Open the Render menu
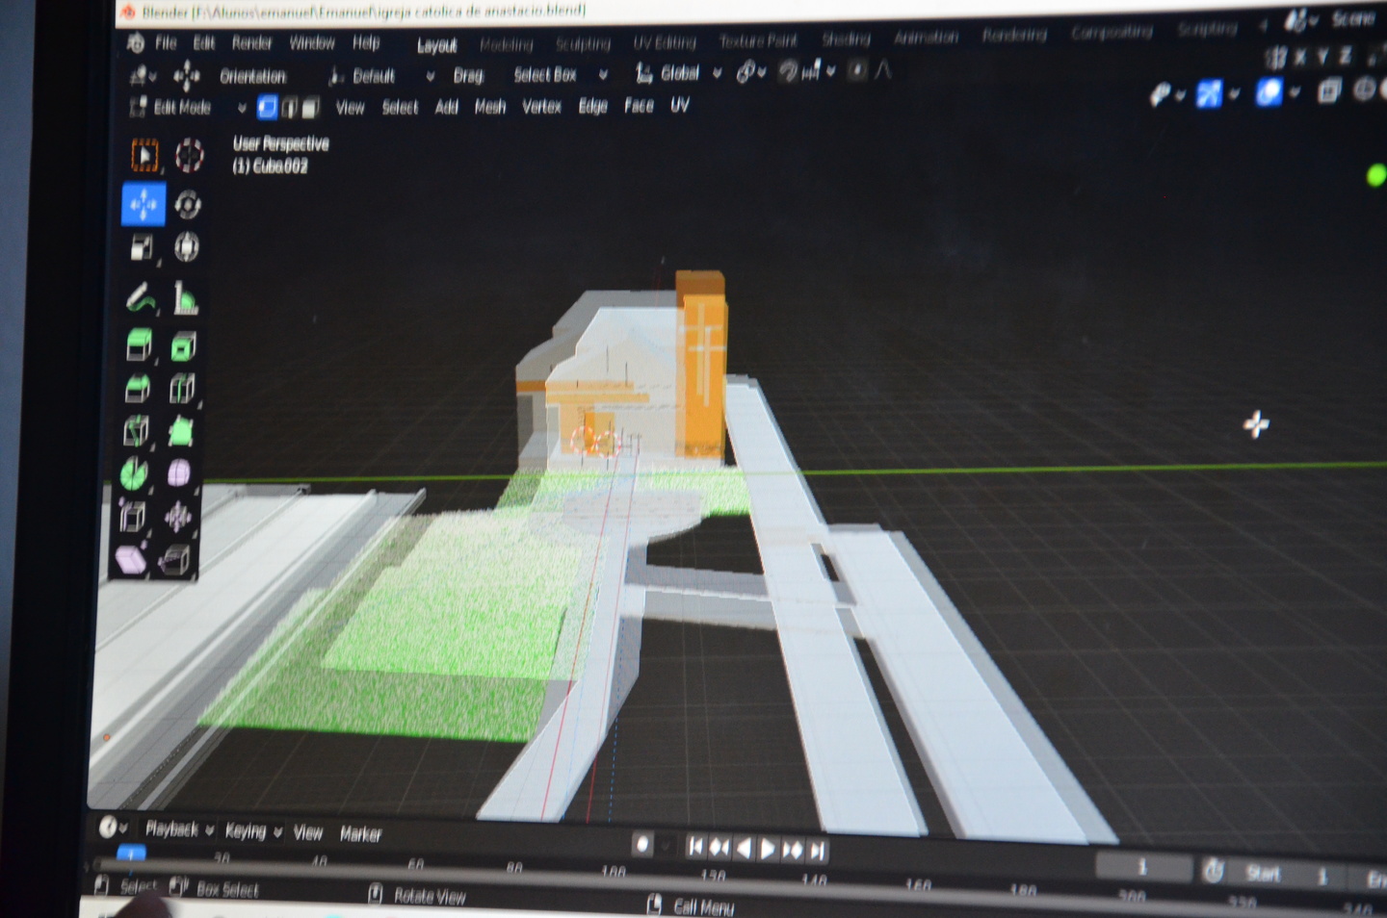The image size is (1387, 918). [x=251, y=43]
